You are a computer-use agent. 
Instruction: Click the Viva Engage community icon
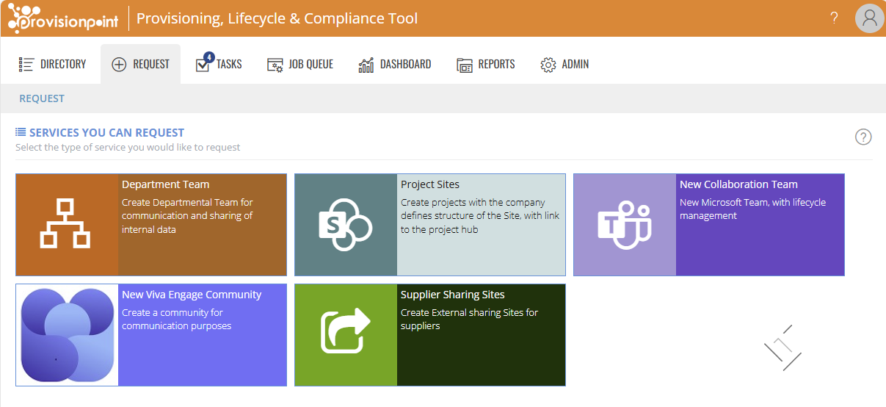[67, 335]
